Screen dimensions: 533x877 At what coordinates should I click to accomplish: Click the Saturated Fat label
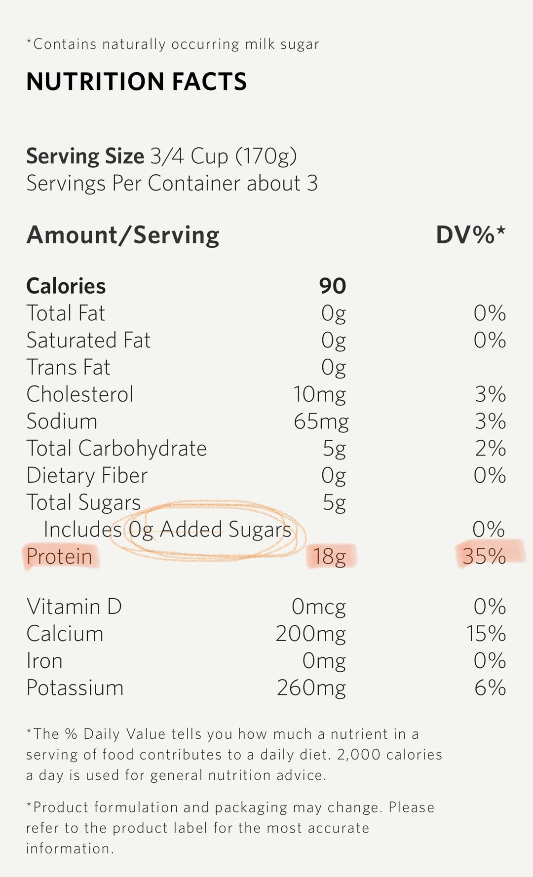(x=88, y=341)
